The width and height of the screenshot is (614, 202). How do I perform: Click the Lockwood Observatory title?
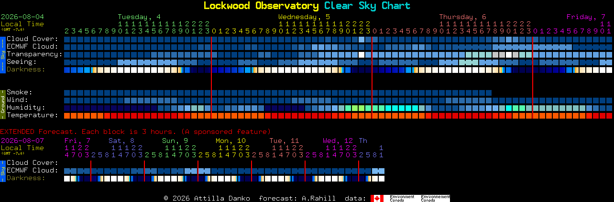(261, 6)
